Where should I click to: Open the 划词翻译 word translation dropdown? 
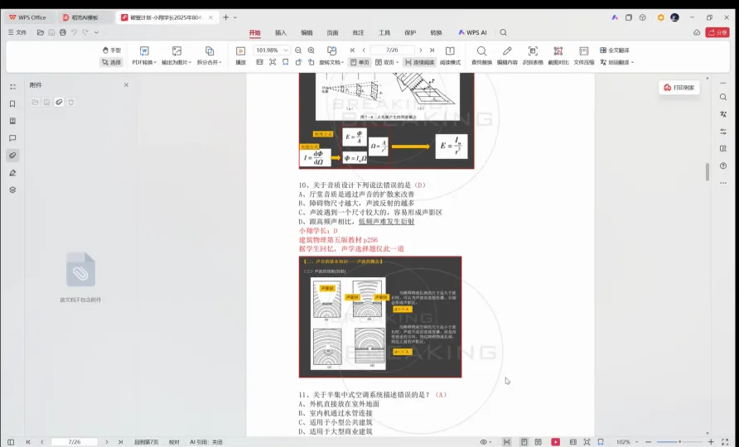coord(616,62)
